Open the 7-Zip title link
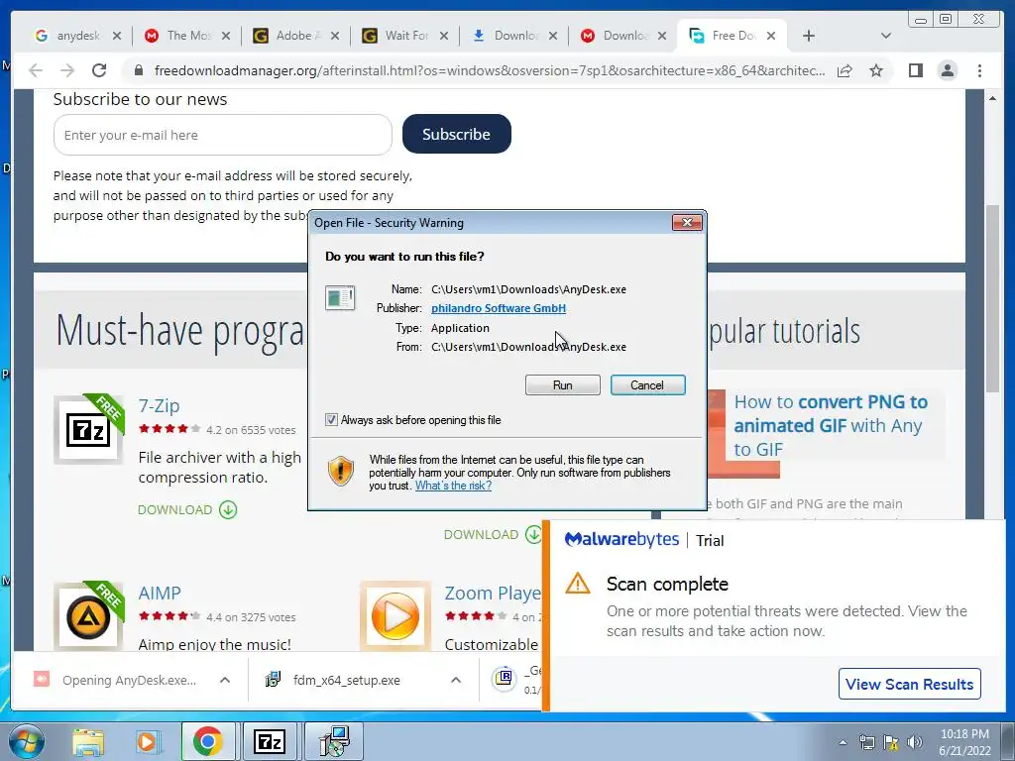This screenshot has width=1015, height=761. [160, 405]
